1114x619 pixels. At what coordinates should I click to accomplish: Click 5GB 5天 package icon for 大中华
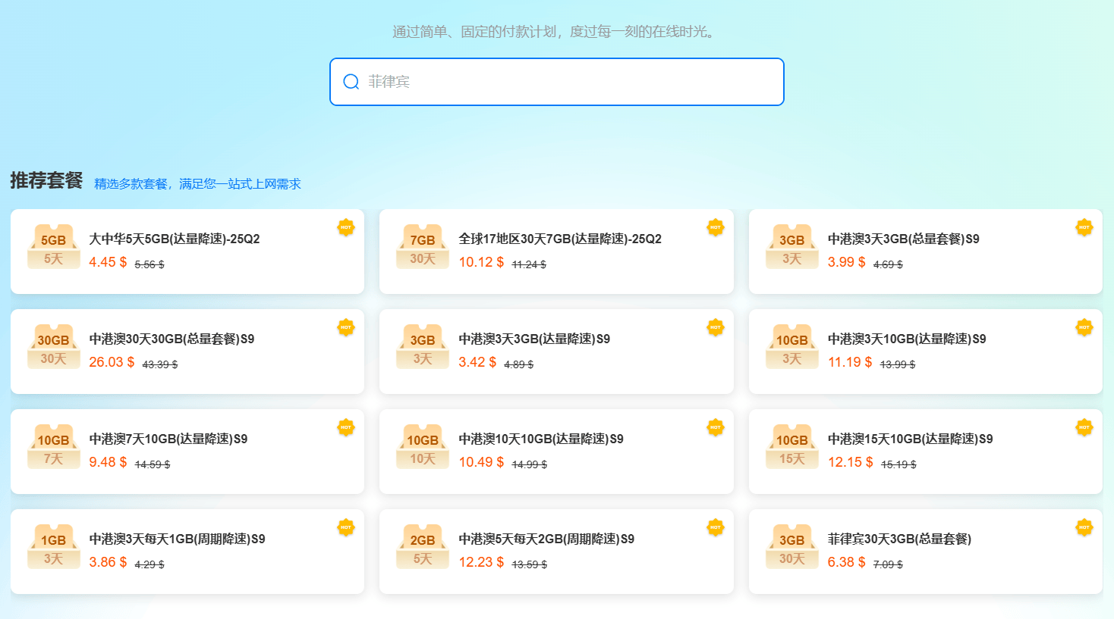54,247
